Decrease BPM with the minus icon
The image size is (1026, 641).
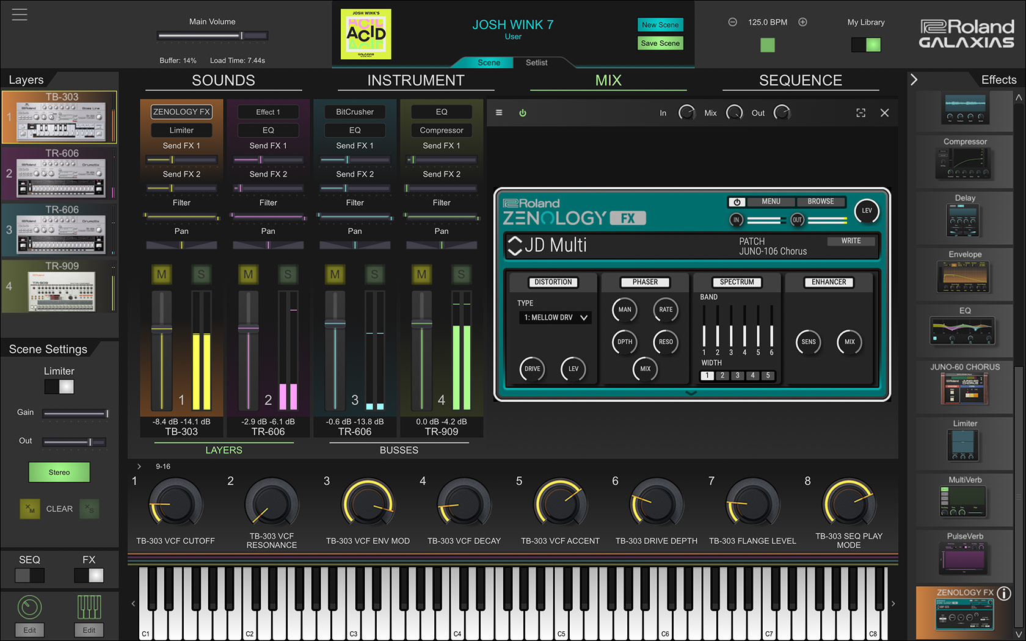(x=732, y=22)
